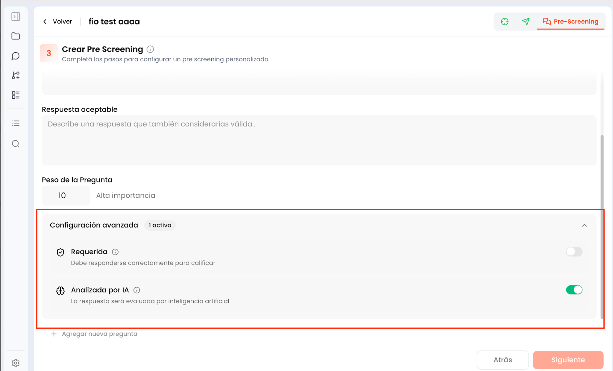The height and width of the screenshot is (371, 613).
Task: Open the grid-list dashboard icon in sidebar
Action: [x=16, y=95]
